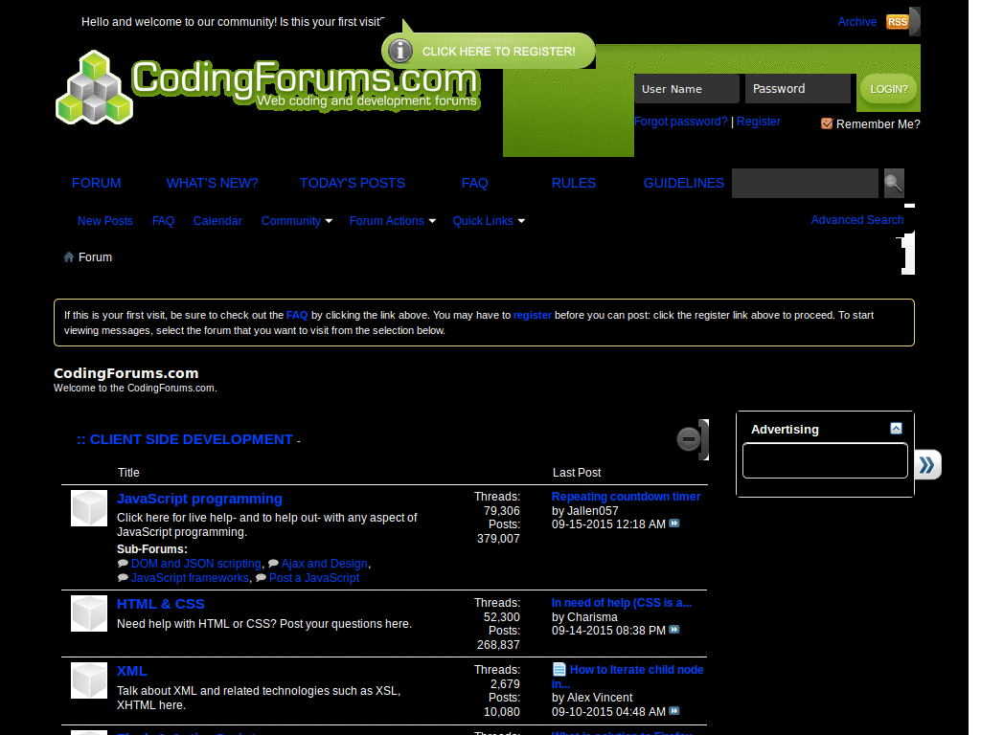Open the TODAY'S POSTS tab
This screenshot has height=735, width=981.
[353, 183]
